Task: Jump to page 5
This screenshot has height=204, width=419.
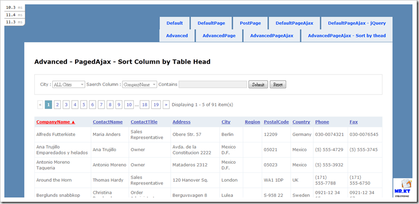Action: (84, 104)
